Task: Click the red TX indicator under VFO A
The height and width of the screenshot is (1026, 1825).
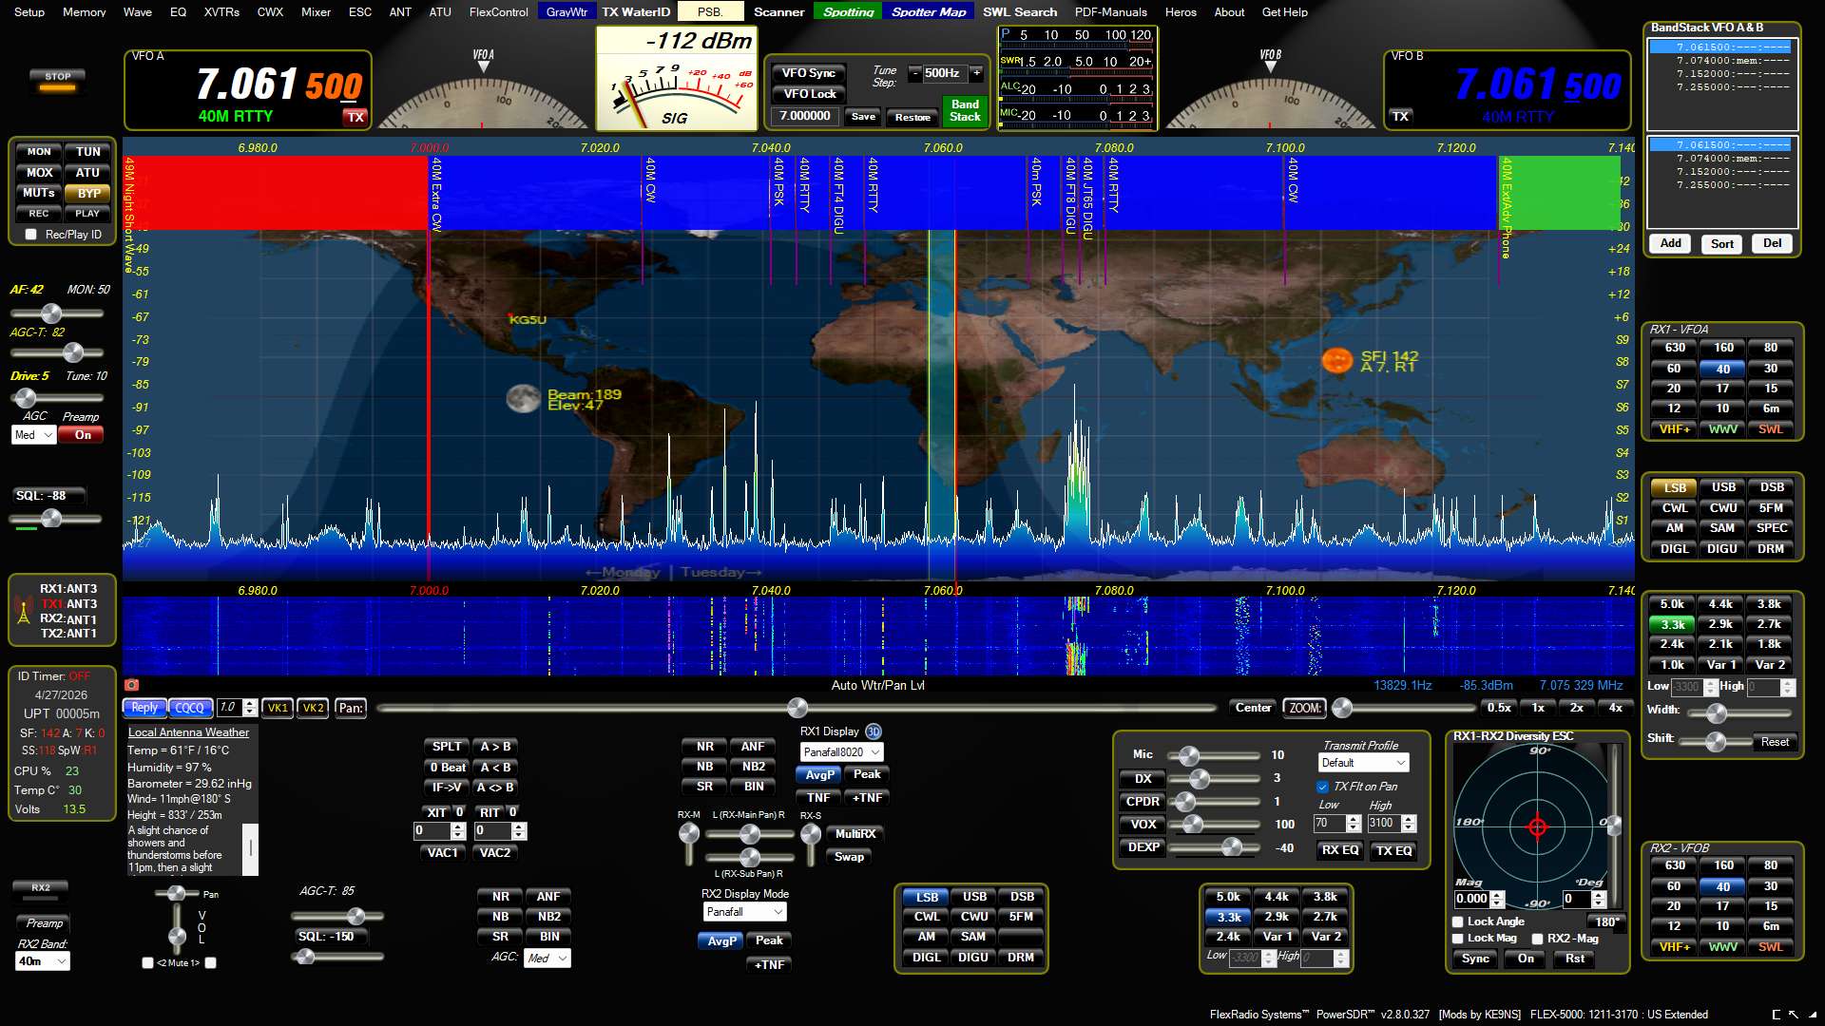Action: 355,117
